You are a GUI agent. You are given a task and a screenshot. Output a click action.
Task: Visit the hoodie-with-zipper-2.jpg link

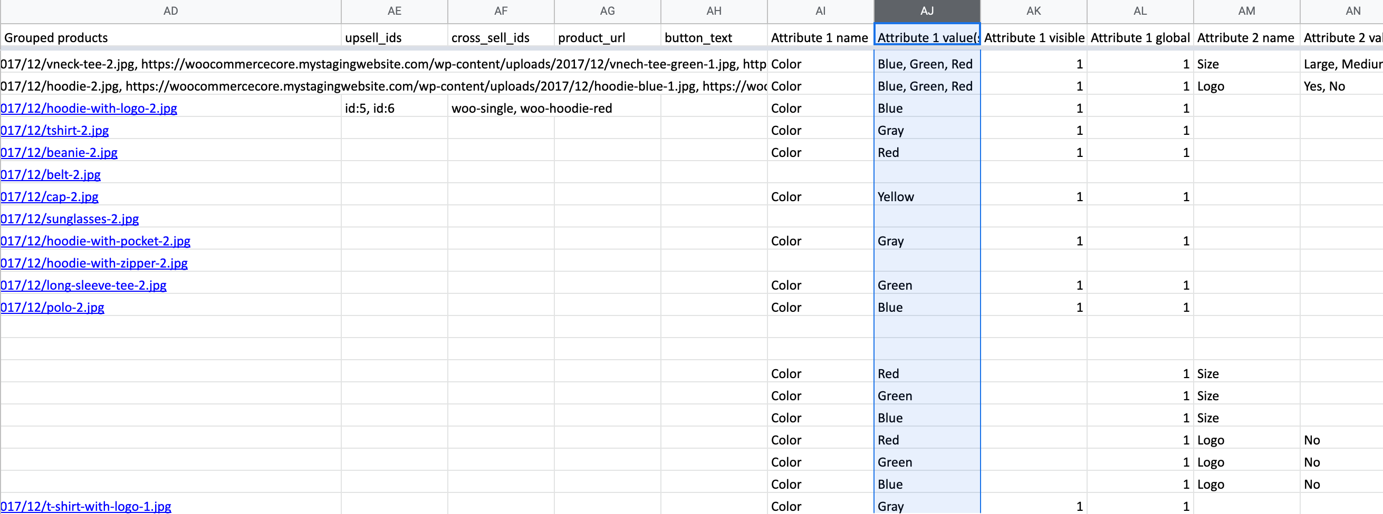point(94,263)
